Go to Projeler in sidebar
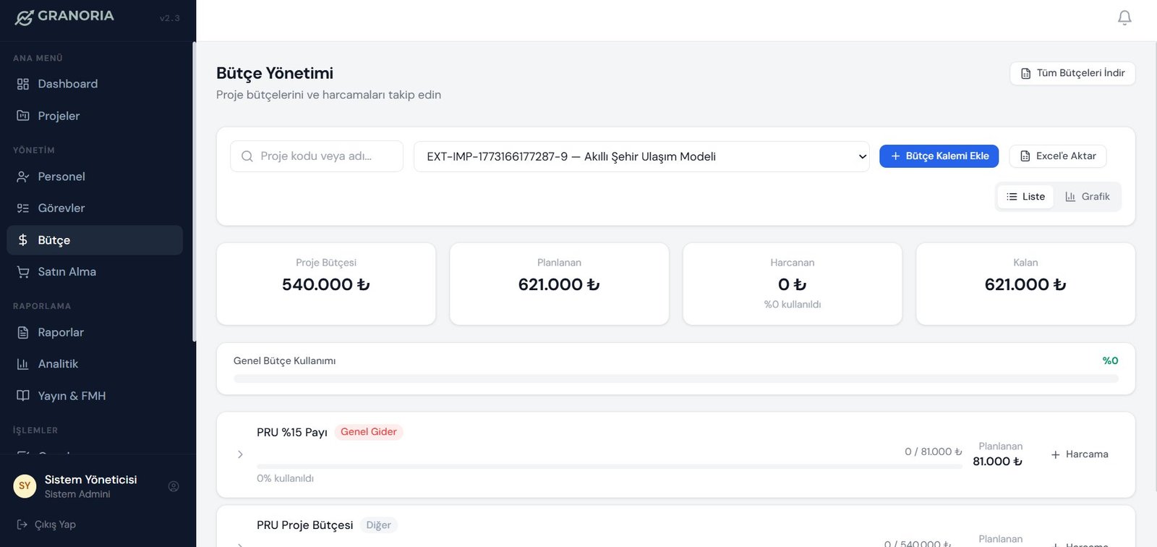Image resolution: width=1157 pixels, height=547 pixels. pyautogui.click(x=59, y=116)
